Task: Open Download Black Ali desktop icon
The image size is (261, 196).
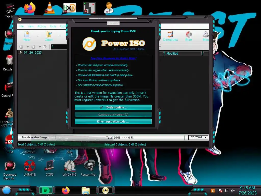Action: [10, 170]
